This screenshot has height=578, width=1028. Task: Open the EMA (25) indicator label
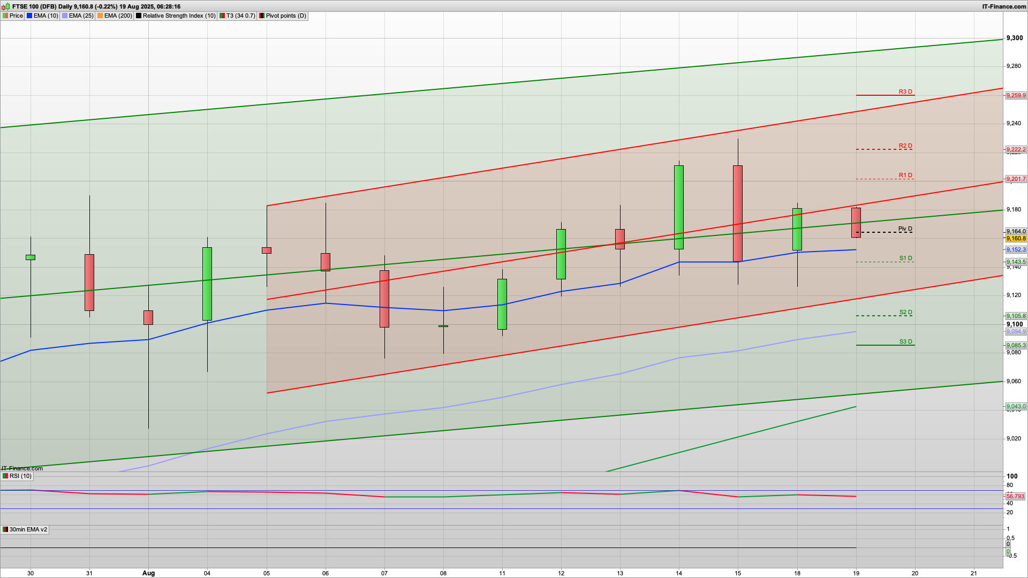point(81,16)
